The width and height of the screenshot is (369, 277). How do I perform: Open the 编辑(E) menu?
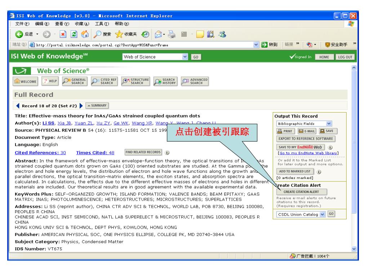(x=42, y=24)
